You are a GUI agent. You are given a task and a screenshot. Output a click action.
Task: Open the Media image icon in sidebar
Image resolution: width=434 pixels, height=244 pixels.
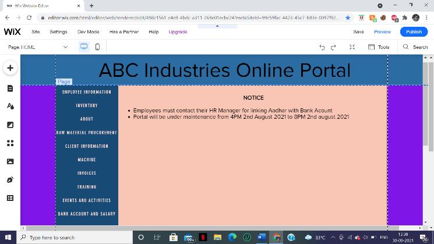click(x=10, y=161)
